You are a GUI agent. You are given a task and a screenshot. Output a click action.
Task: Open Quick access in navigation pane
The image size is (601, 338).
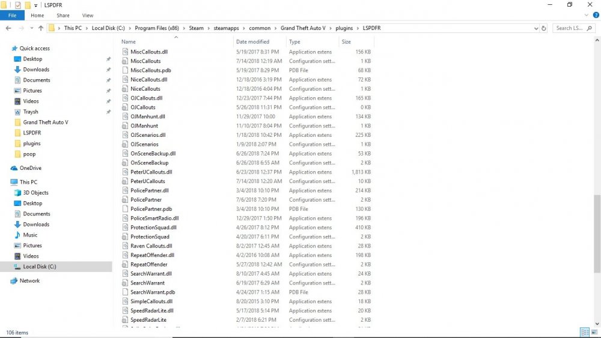[x=34, y=48]
